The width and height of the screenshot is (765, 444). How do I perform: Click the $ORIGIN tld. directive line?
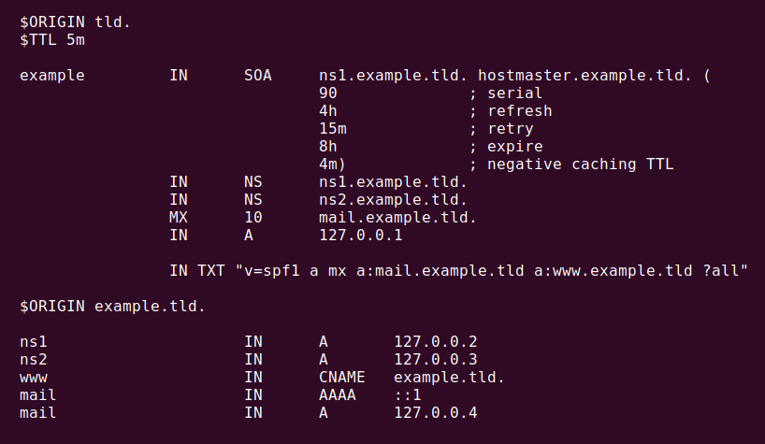pos(75,21)
